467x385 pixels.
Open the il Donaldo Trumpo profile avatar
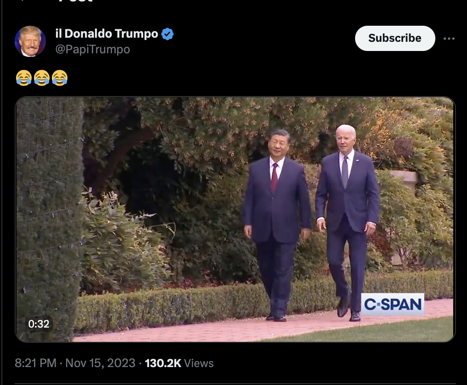pyautogui.click(x=30, y=41)
